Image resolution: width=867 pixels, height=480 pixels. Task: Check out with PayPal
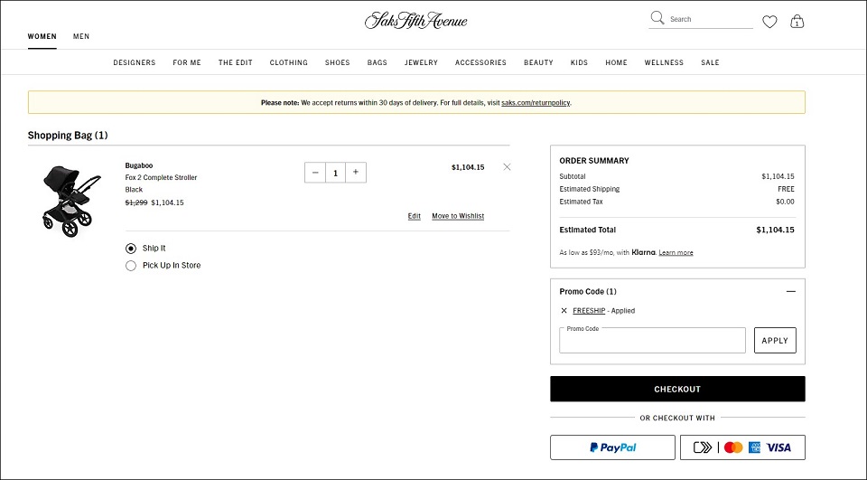[612, 447]
